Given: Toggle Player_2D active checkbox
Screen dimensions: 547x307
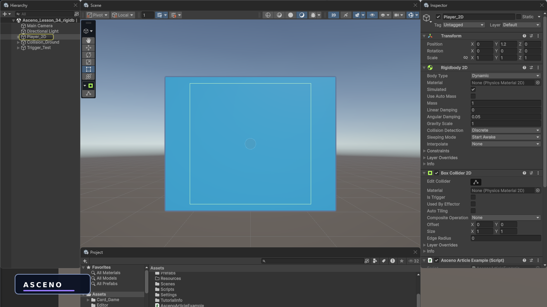Looking at the screenshot, I should pyautogui.click(x=438, y=17).
